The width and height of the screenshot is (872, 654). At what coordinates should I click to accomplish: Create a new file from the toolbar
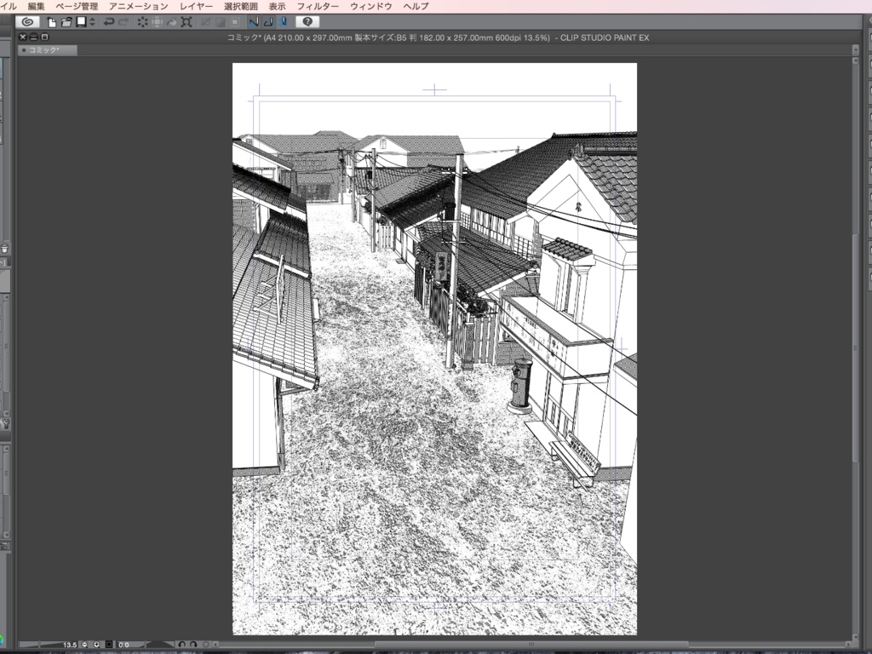[x=51, y=22]
